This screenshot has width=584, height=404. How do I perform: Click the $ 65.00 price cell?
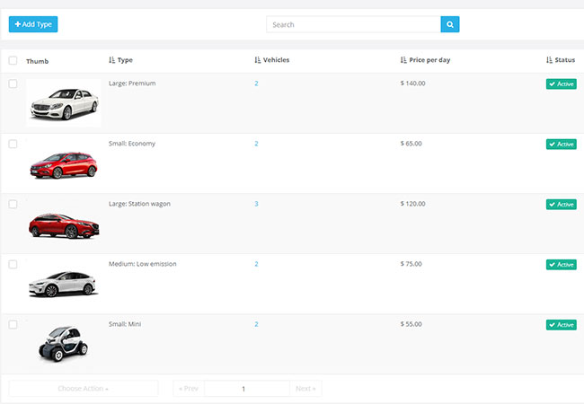coord(411,144)
